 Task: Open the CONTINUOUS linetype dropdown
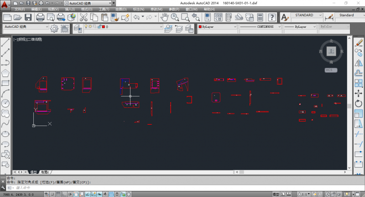(259, 27)
